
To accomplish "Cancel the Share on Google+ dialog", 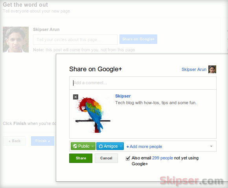I will 106,158.
